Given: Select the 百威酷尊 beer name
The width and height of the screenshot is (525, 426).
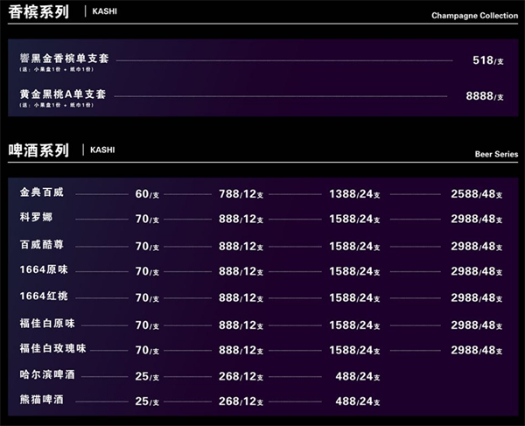Looking at the screenshot, I should click(x=41, y=245).
